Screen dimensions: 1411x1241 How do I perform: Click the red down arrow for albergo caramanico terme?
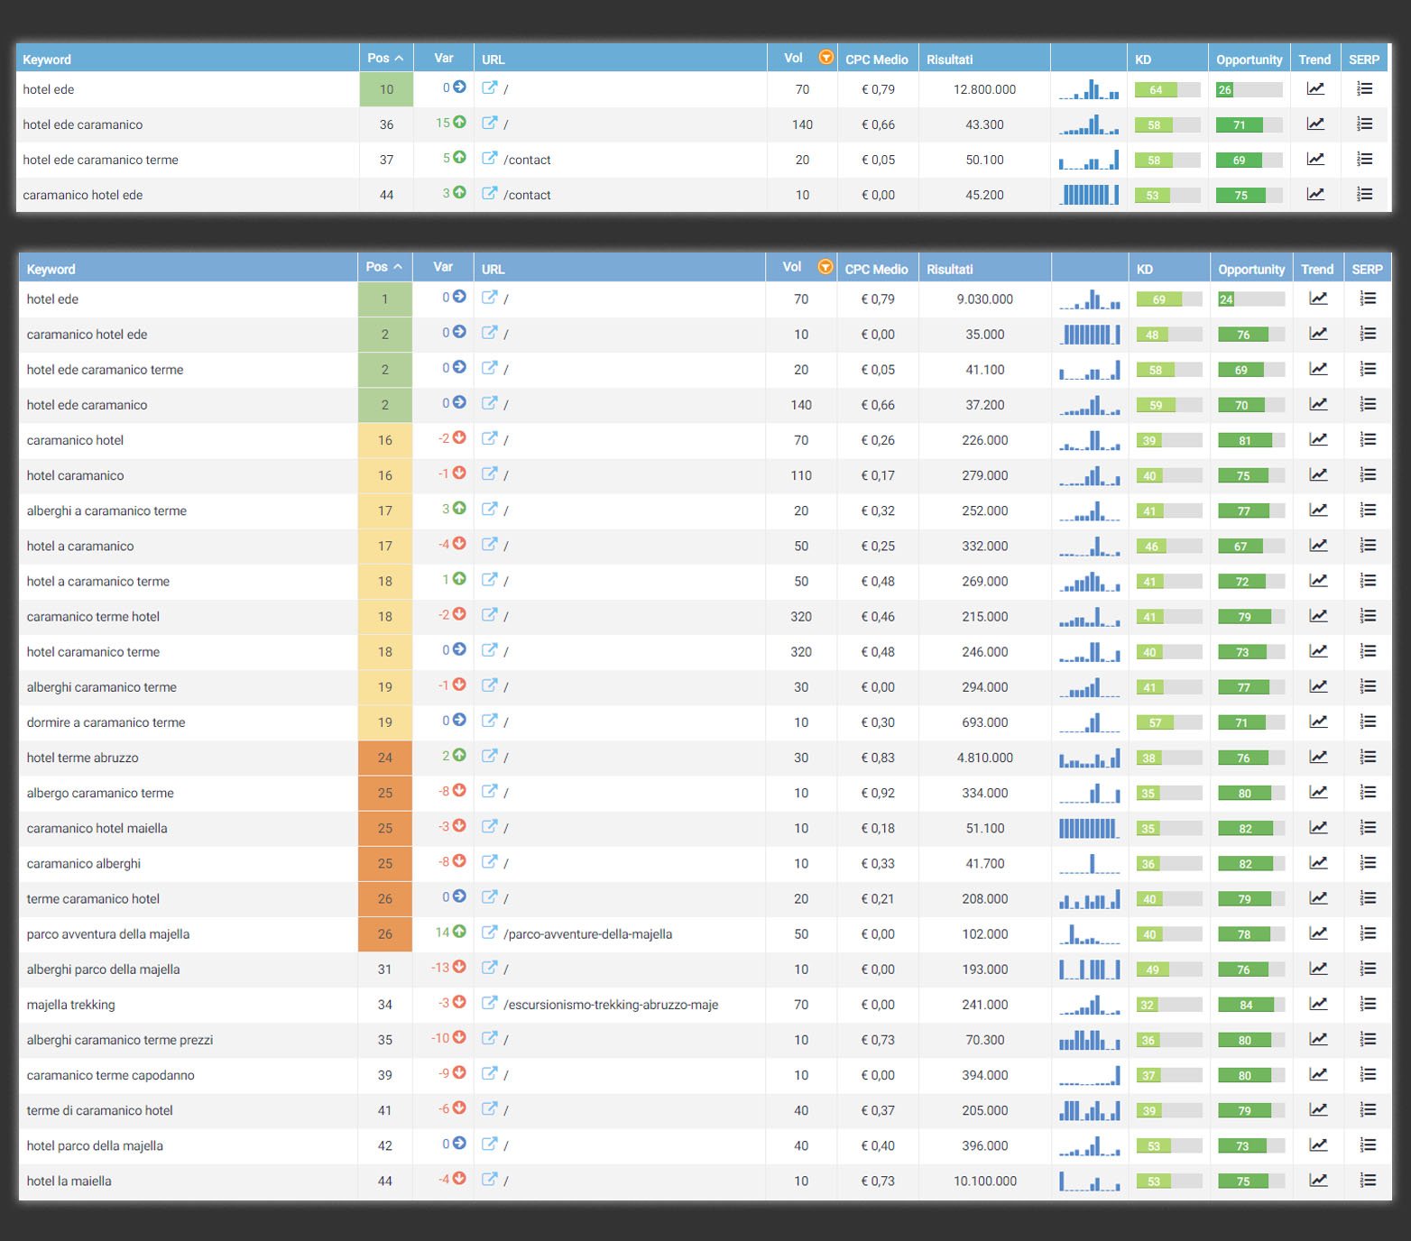[x=459, y=791]
